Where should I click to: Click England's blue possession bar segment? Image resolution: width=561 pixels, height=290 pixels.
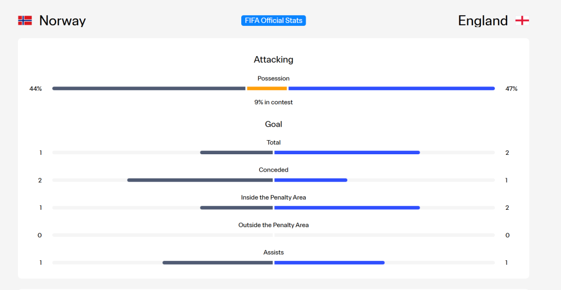392,88
